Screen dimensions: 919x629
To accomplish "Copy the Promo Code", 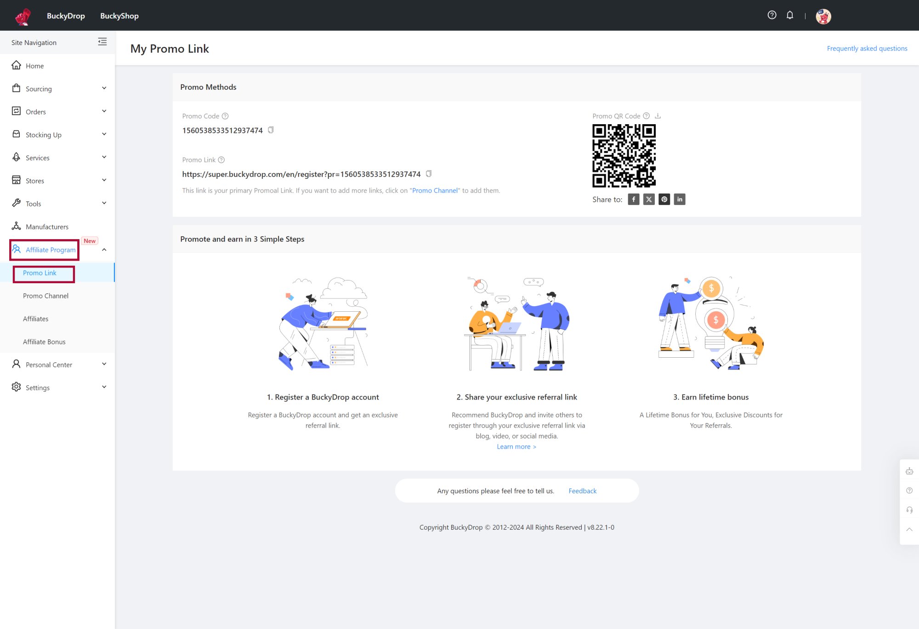I will click(271, 130).
